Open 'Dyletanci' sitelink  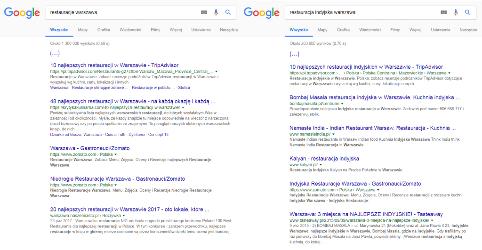pyautogui.click(x=137, y=135)
